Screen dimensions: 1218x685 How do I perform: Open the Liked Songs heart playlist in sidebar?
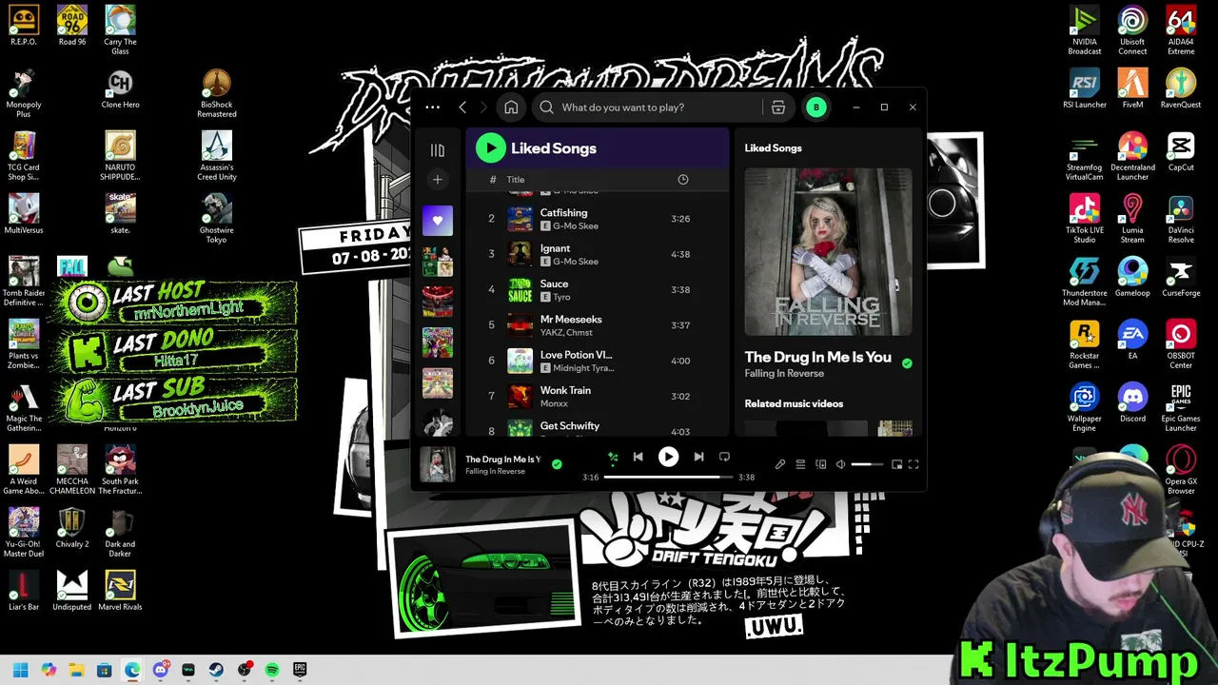coord(438,220)
